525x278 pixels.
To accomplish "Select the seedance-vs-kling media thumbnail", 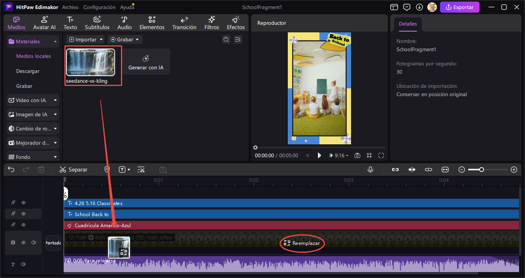I will tap(91, 62).
